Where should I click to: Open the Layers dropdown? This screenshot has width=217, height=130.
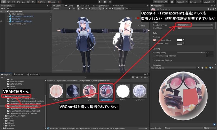pyautogui.click(x=195, y=2)
